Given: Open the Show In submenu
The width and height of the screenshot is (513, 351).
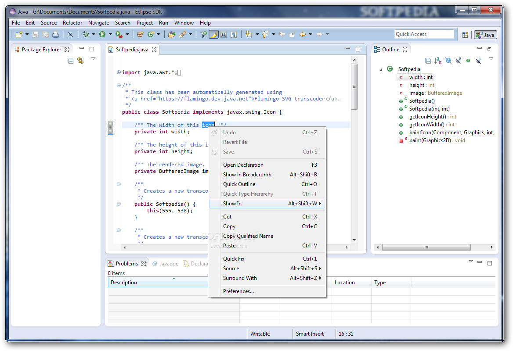Looking at the screenshot, I should pos(267,204).
